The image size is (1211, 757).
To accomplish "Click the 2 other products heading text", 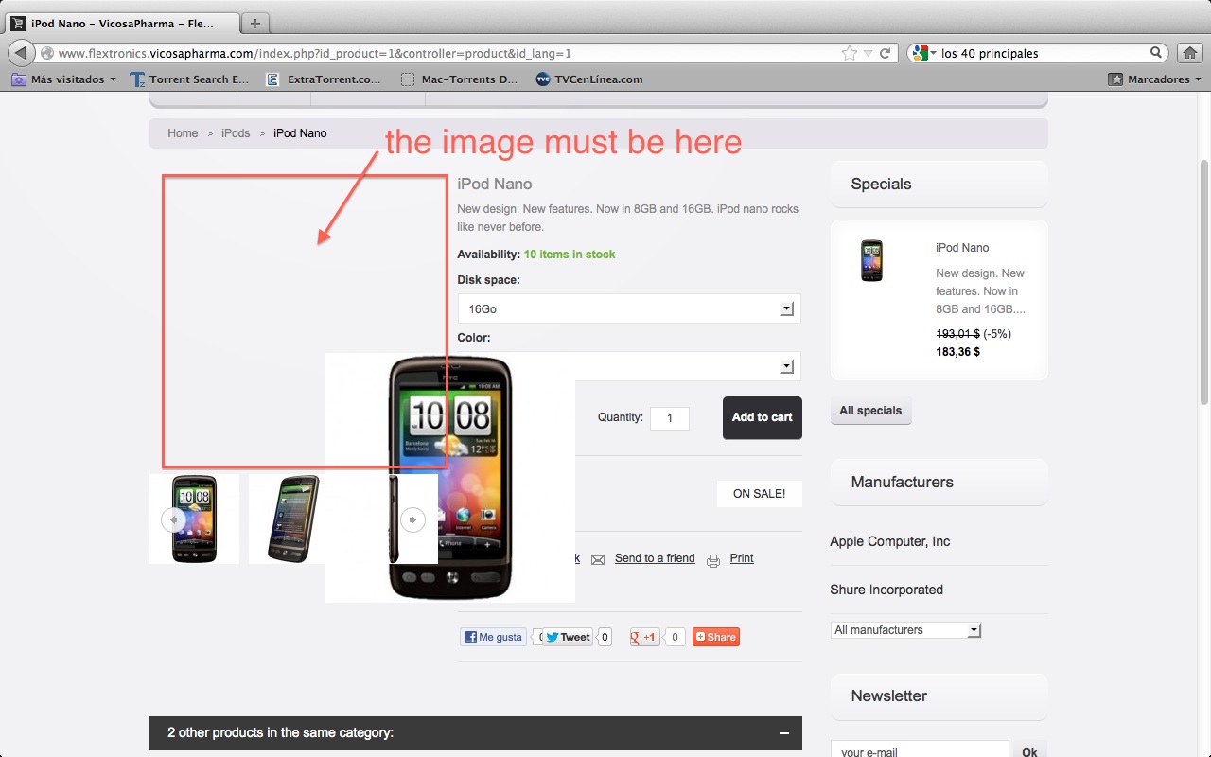I will (x=280, y=733).
